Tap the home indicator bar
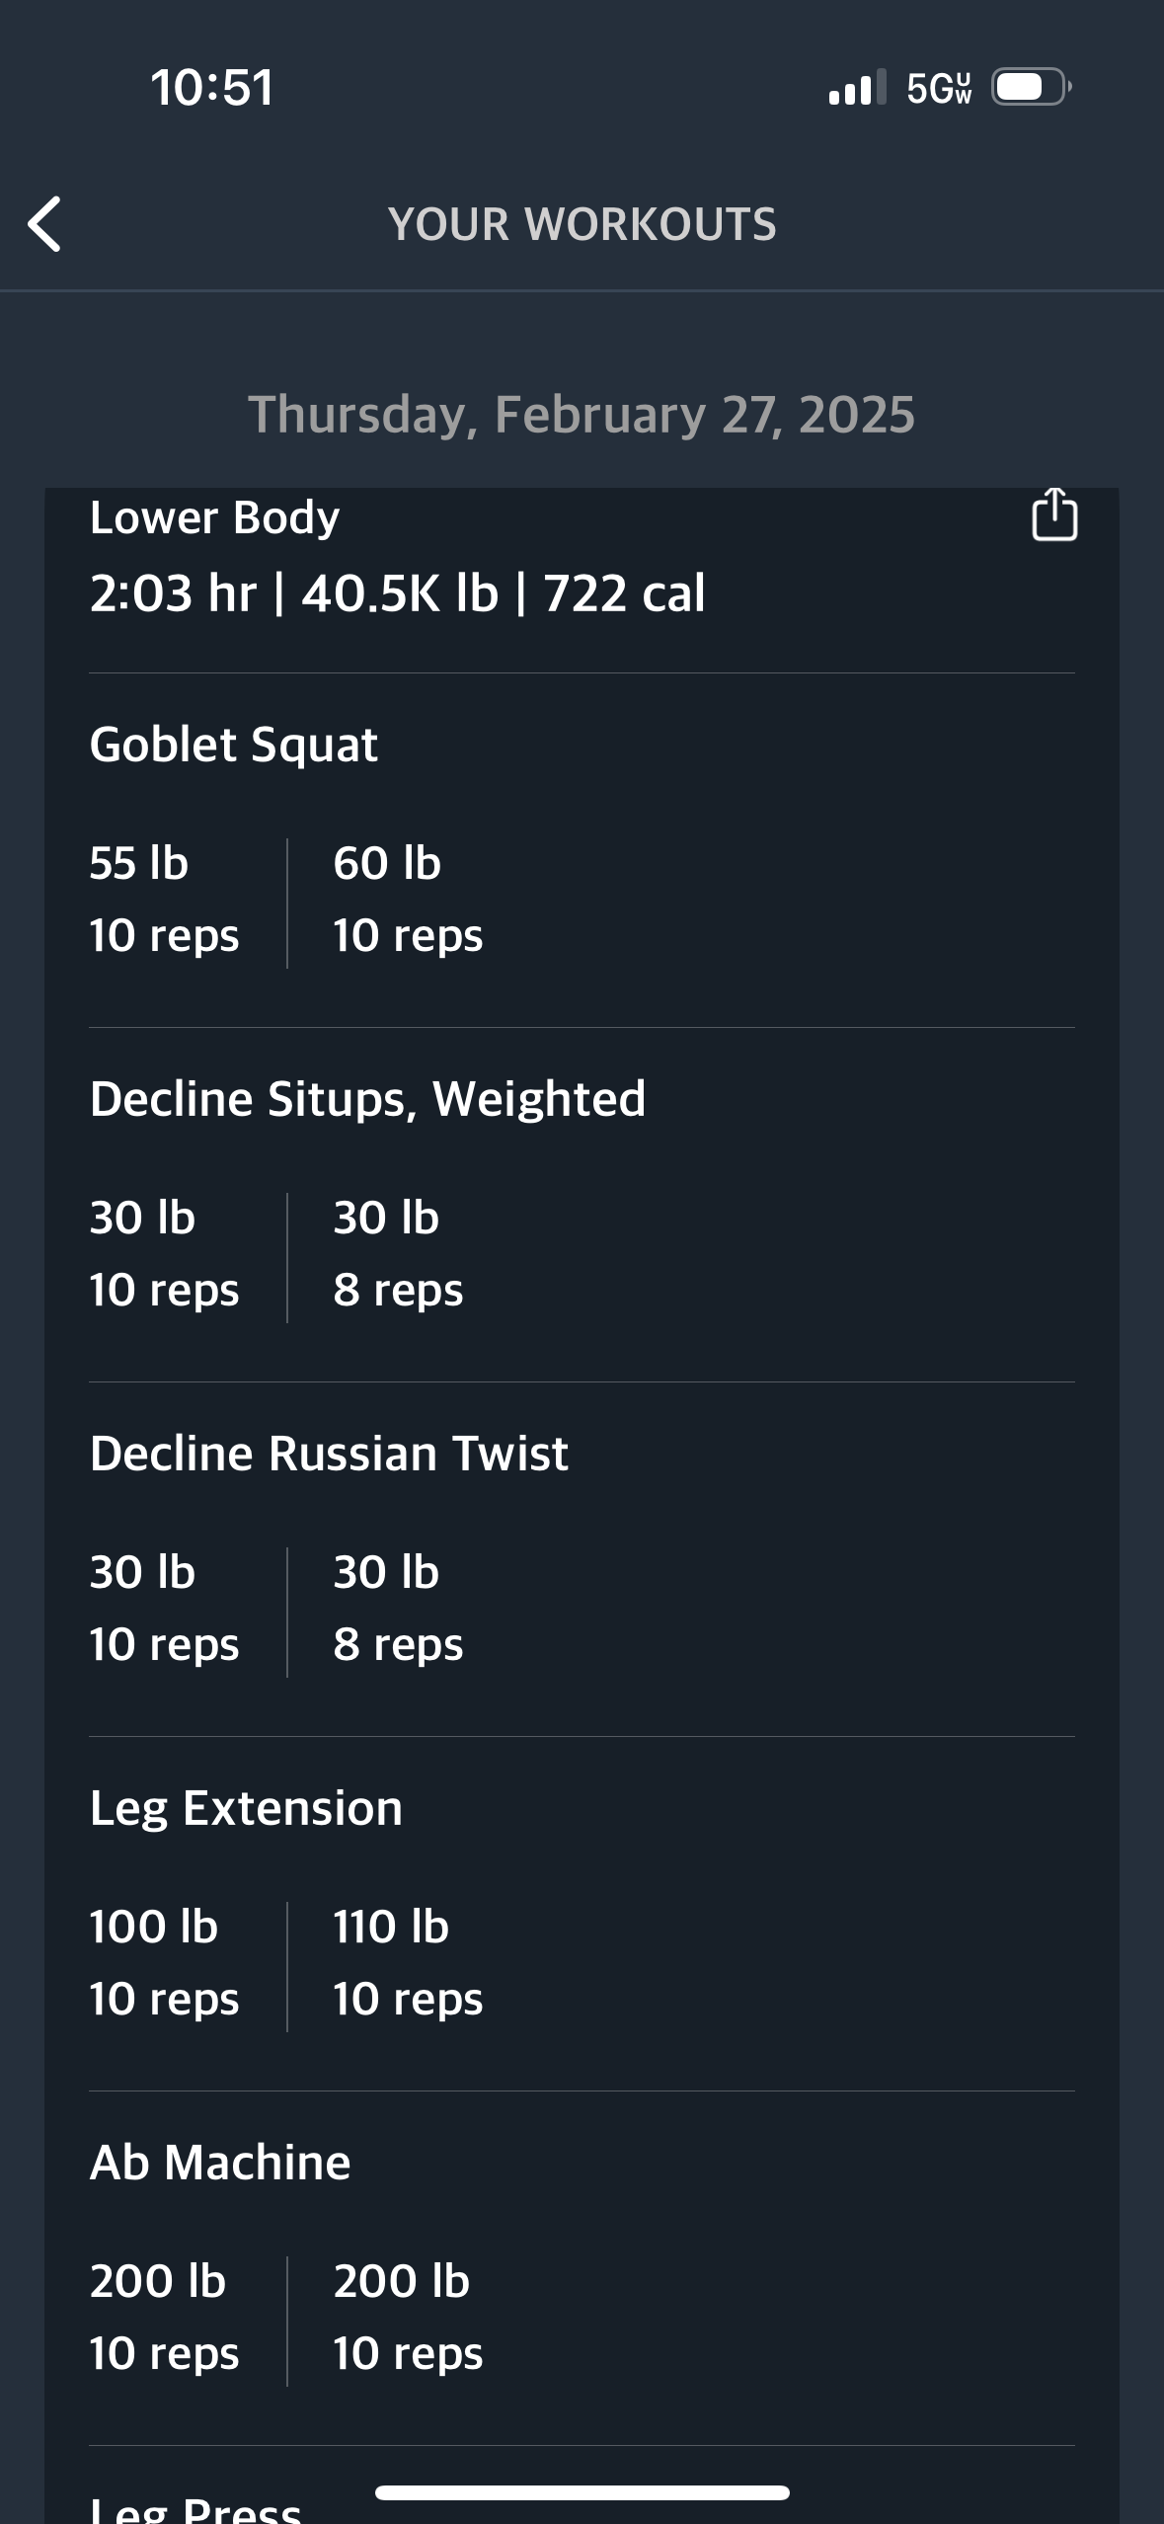The image size is (1164, 2524). [x=582, y=2492]
